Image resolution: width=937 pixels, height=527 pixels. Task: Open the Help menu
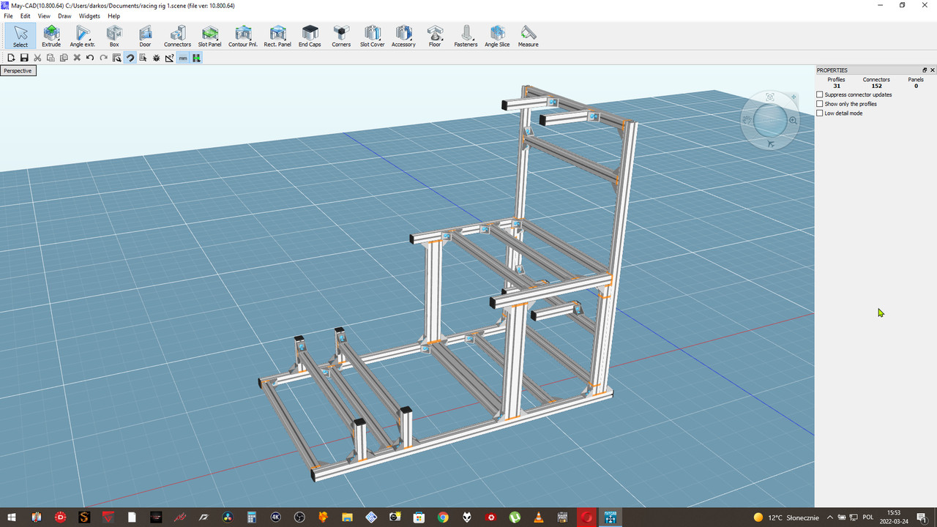coord(113,16)
